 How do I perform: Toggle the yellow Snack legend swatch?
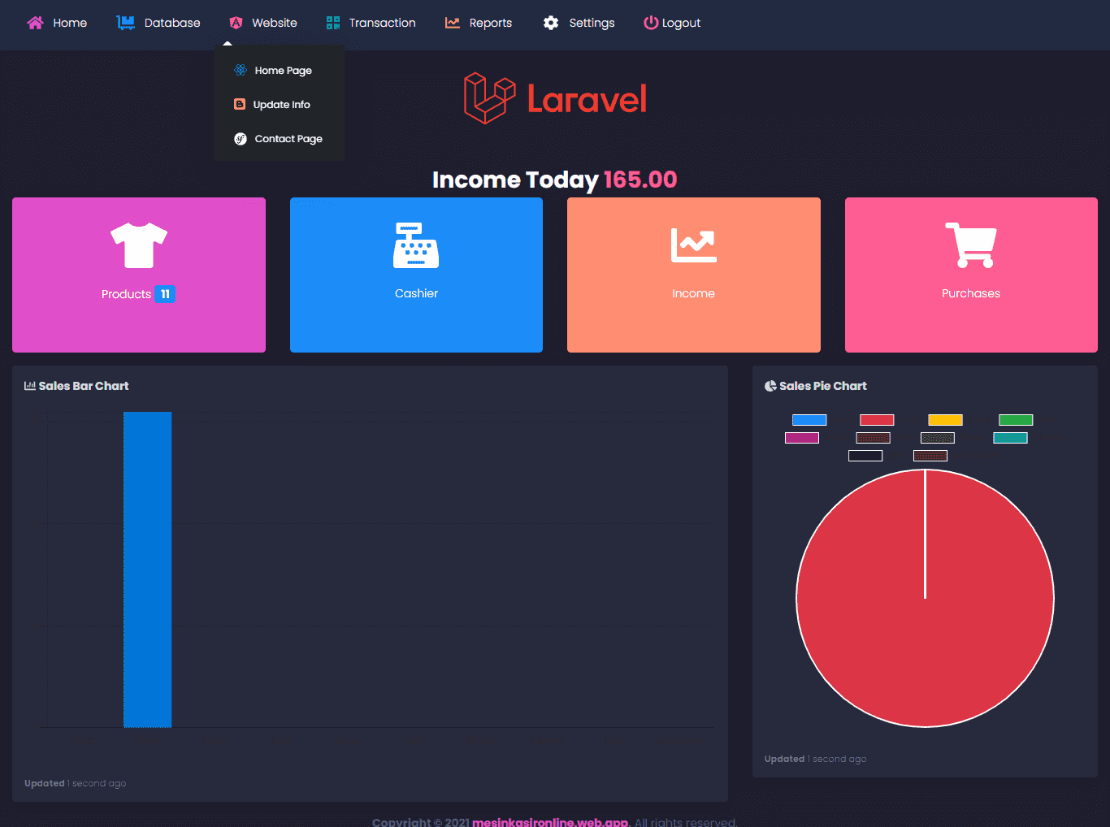click(x=945, y=420)
